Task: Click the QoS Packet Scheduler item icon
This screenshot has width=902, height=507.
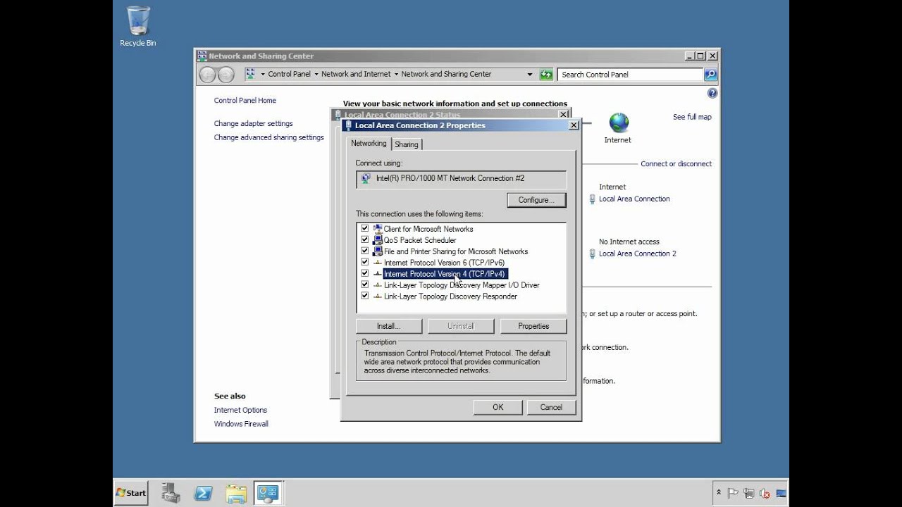Action: click(378, 240)
